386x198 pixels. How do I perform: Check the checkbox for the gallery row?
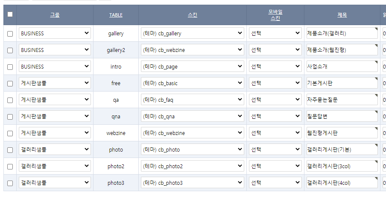(10, 34)
